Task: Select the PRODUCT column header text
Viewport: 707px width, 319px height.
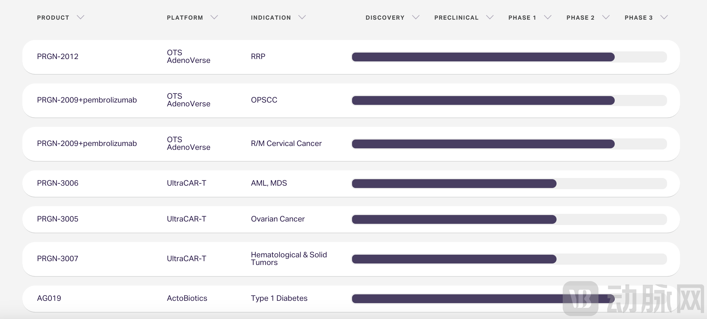Action: (x=53, y=18)
